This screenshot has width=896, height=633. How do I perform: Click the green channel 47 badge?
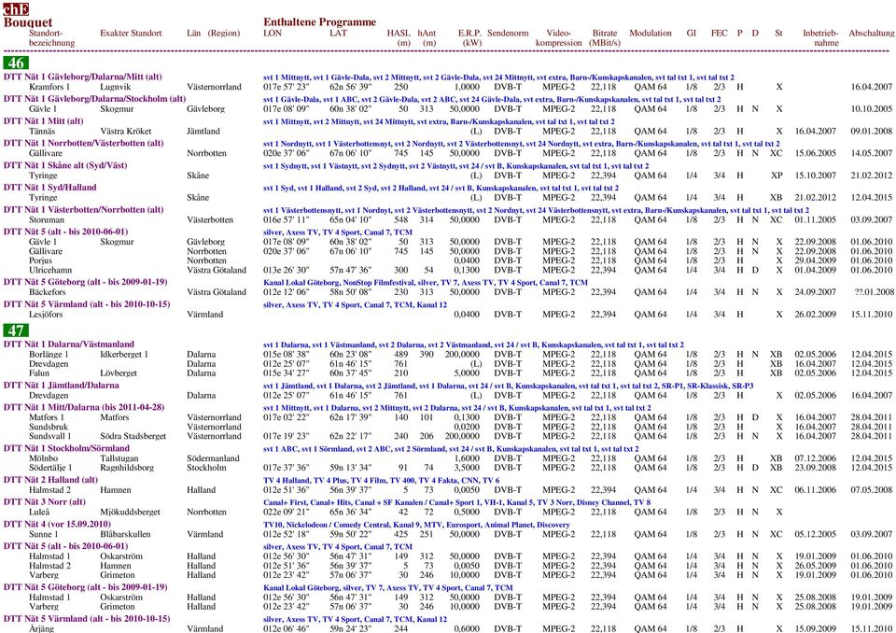[x=16, y=331]
